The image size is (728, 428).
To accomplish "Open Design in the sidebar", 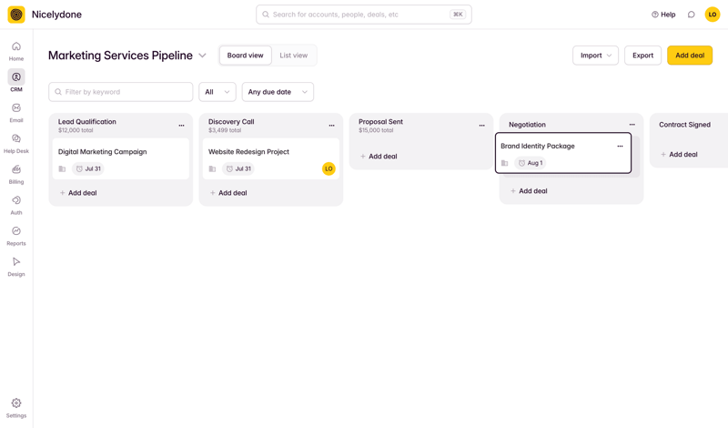I will 16,267.
